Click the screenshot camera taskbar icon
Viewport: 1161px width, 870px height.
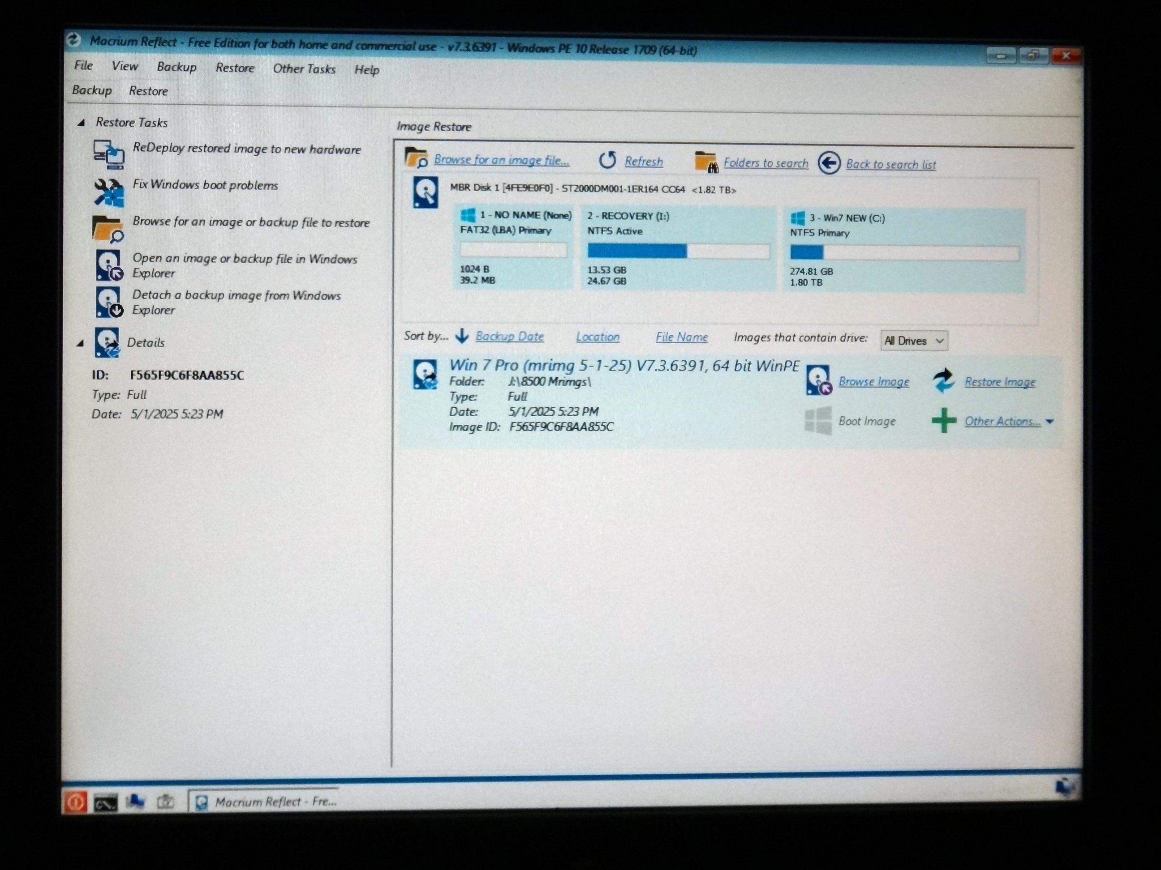(165, 801)
